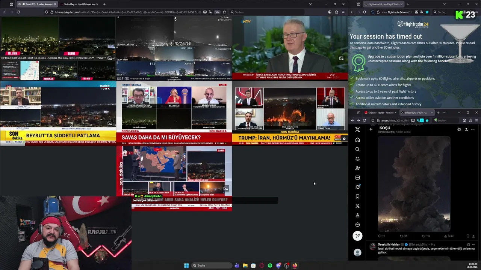Open X Profile icon in sidebar
This screenshot has height=270, width=481.
357,215
